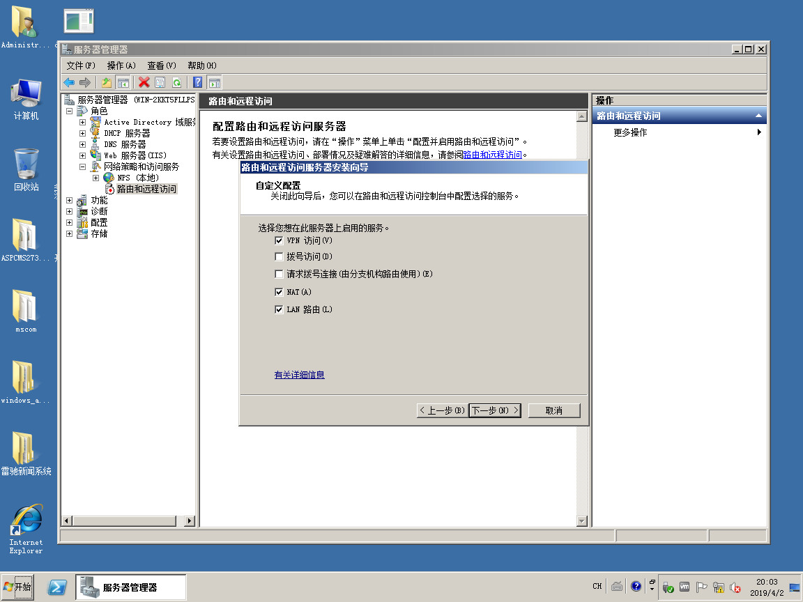Viewport: 803px width, 602px height.
Task: Collapse the 角色 tree node
Action: tap(69, 111)
